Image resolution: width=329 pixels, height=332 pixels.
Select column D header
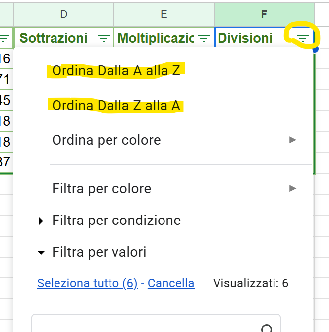[64, 14]
